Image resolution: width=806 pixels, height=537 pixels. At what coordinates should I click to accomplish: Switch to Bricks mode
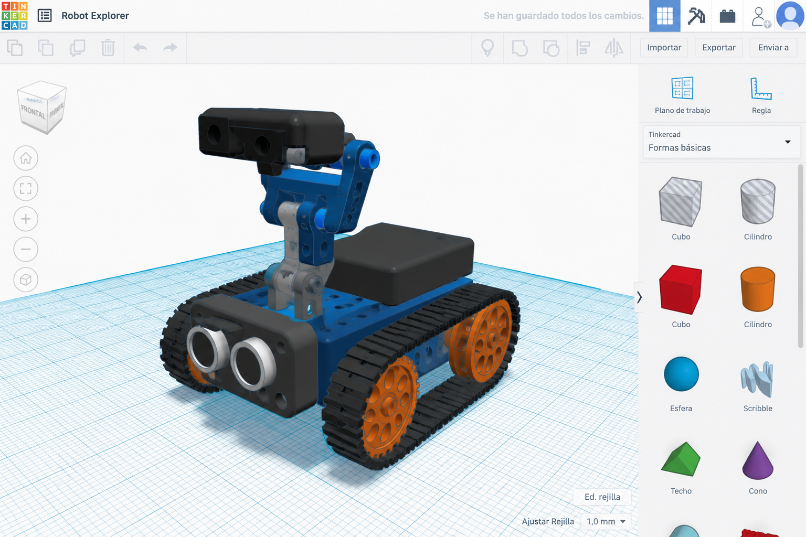point(727,16)
